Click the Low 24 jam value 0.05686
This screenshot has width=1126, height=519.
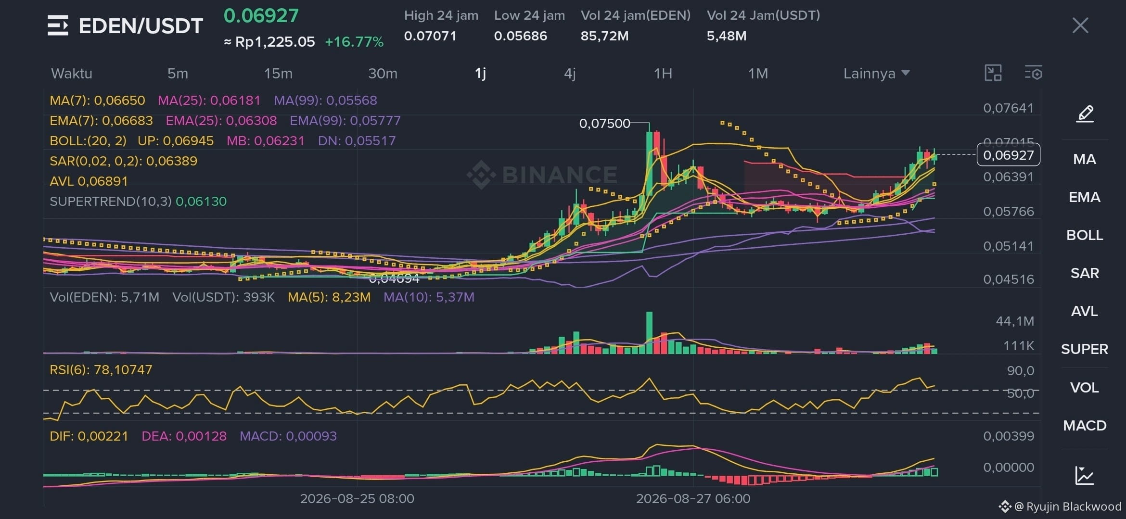[x=521, y=36]
